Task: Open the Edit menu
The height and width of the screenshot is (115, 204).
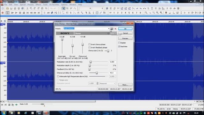Action: (11, 4)
